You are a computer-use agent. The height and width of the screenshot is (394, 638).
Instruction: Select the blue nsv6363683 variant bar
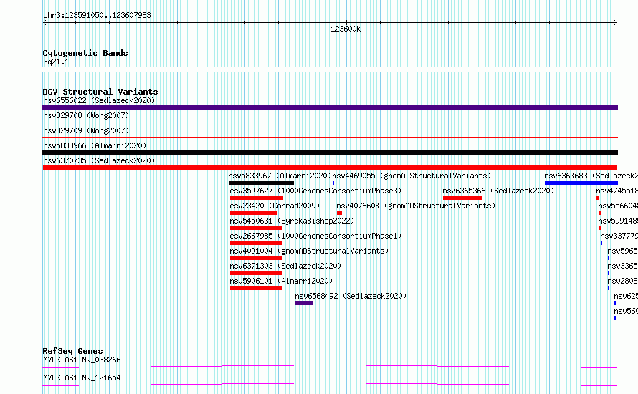(581, 183)
